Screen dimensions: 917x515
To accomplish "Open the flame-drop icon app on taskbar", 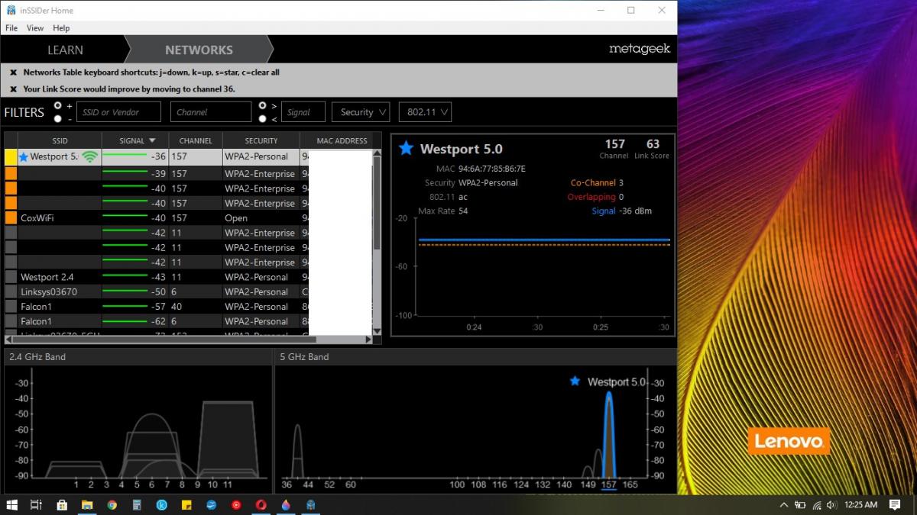I will tap(286, 504).
